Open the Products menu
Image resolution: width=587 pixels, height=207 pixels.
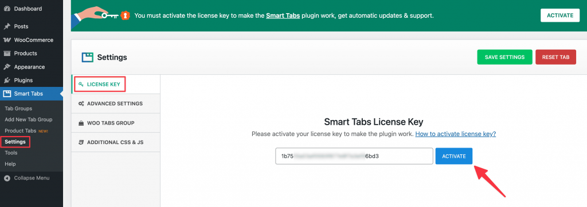click(x=32, y=53)
